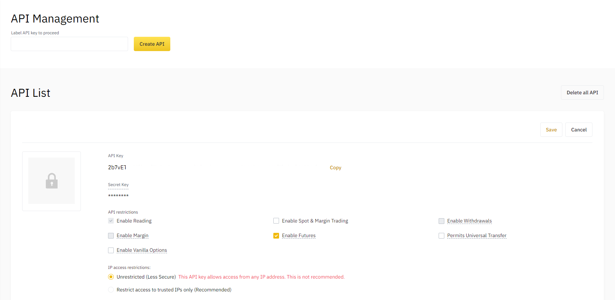Click the API List heading
This screenshot has width=615, height=300.
pos(31,93)
